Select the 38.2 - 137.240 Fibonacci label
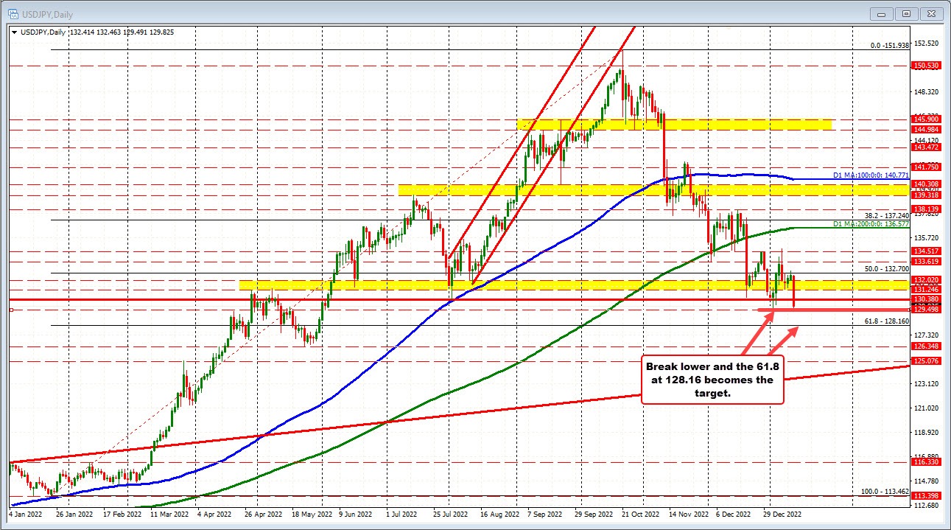951x530 pixels. (886, 215)
